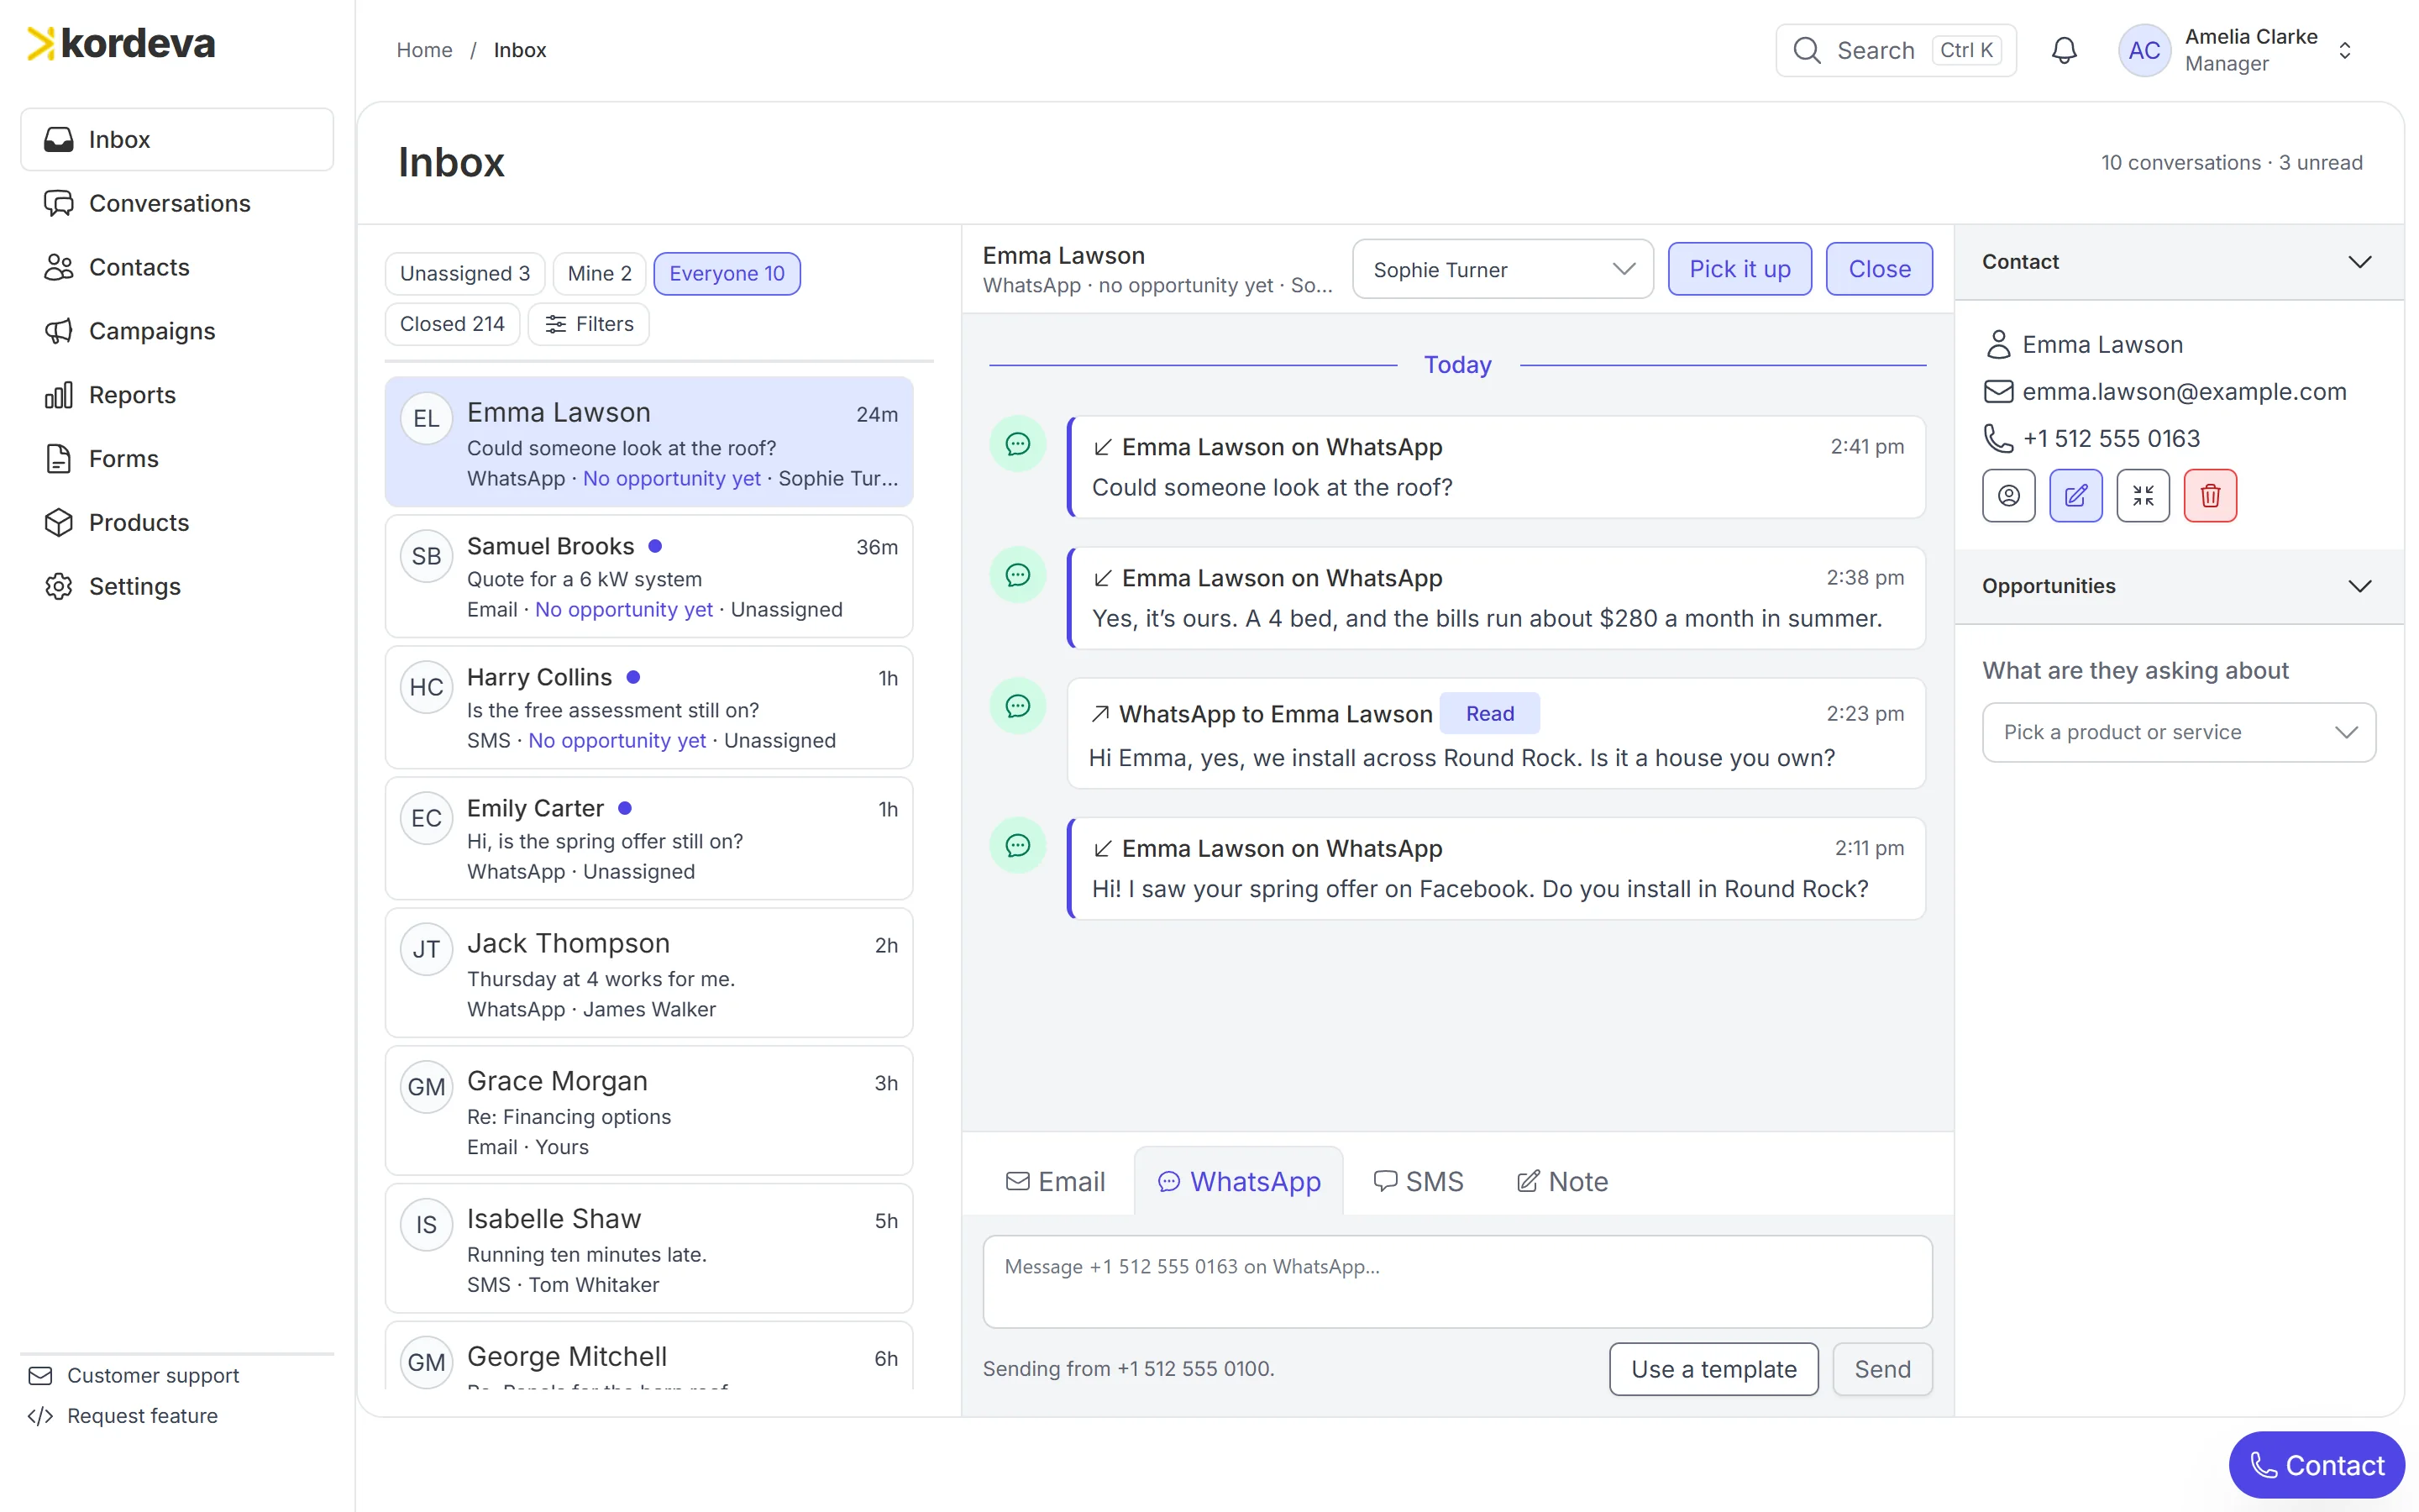The width and height of the screenshot is (2419, 1512).
Task: Open Campaigns in the sidebar
Action: [177, 331]
